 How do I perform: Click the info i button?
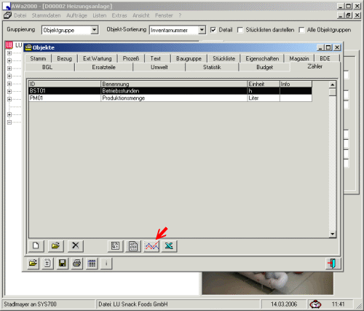106,263
